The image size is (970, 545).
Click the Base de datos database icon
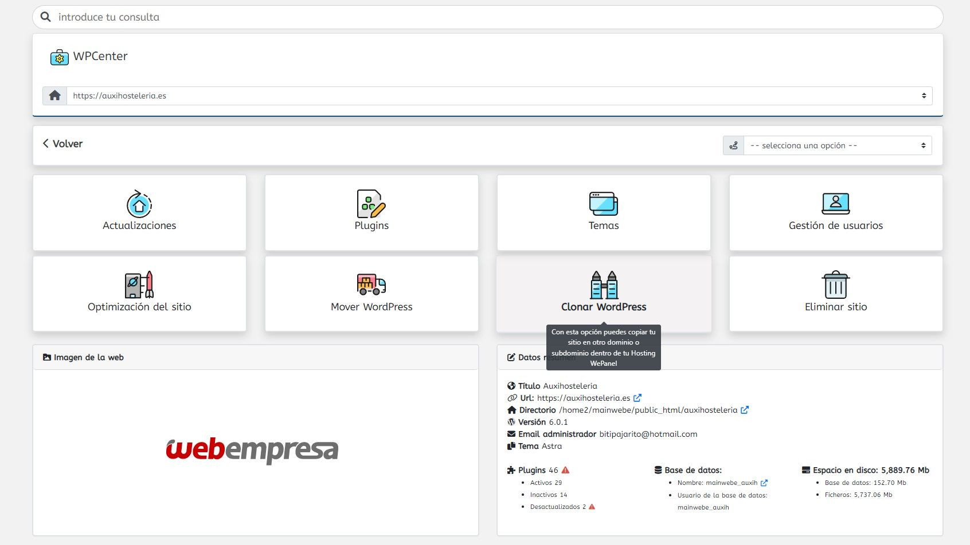click(658, 470)
